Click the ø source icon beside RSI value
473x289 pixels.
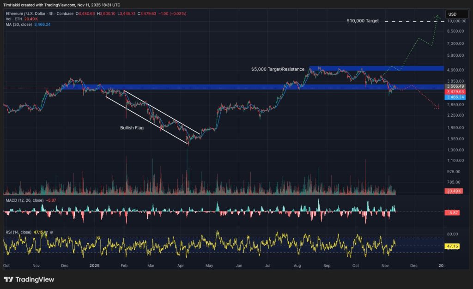pyautogui.click(x=52, y=233)
